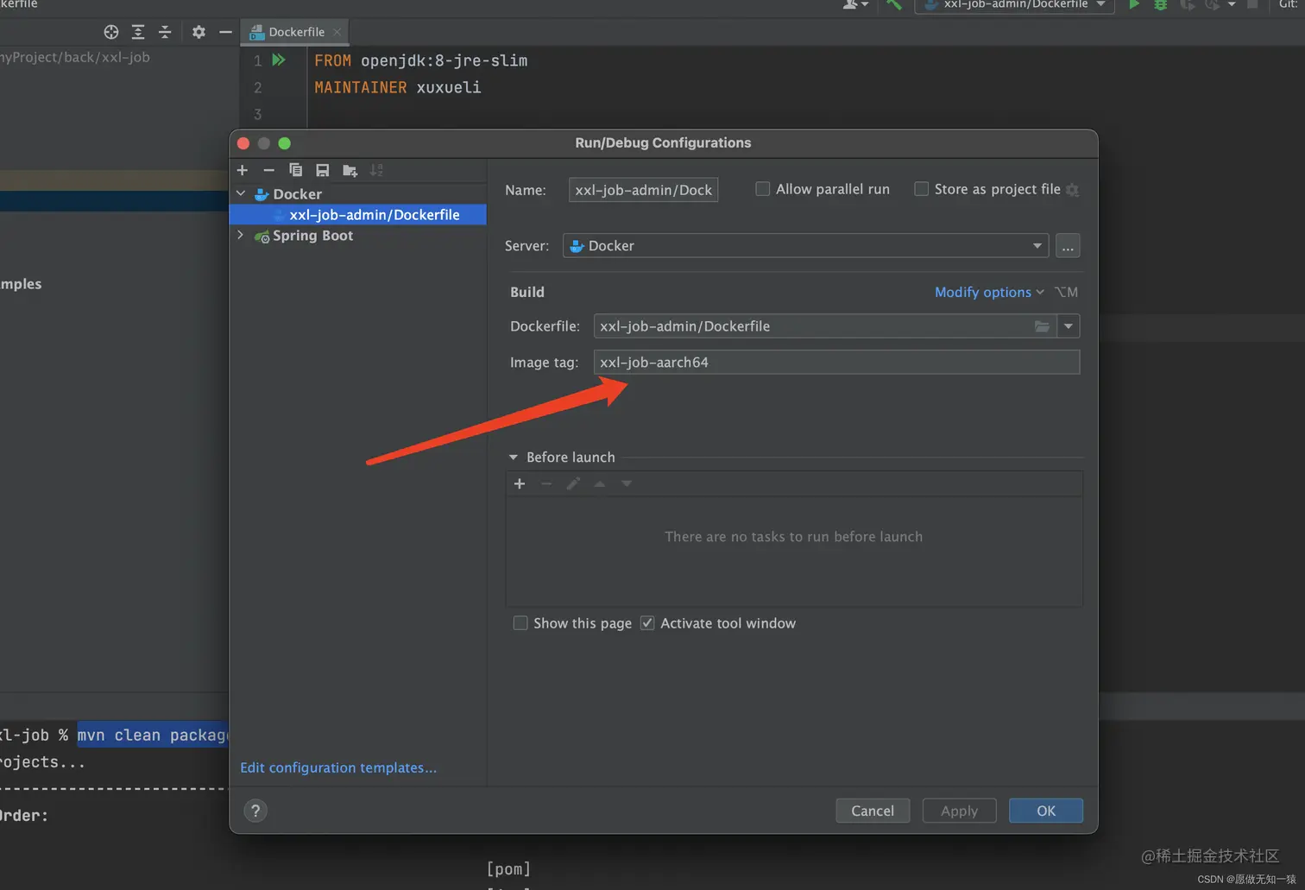
Task: Open project file storage gear settings
Action: point(1073,190)
